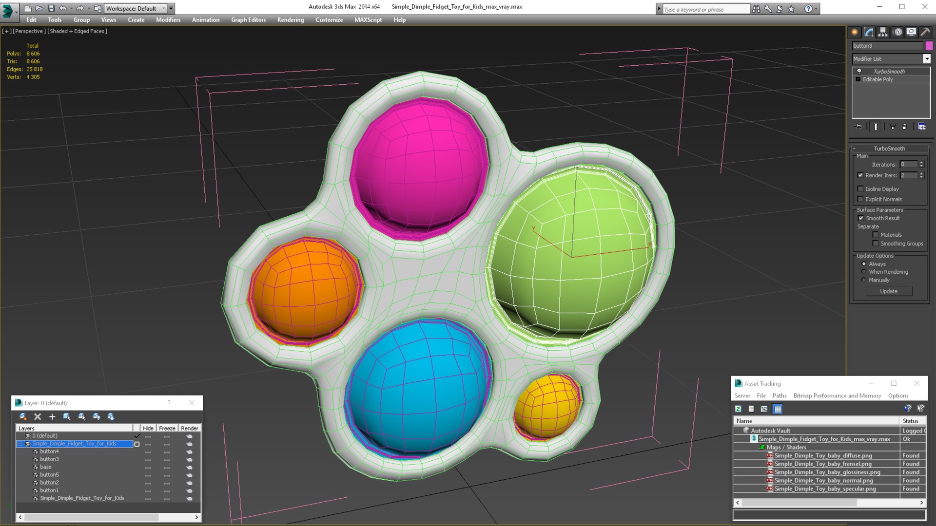The height and width of the screenshot is (526, 936).
Task: Select the button3 layer item
Action: [49, 459]
